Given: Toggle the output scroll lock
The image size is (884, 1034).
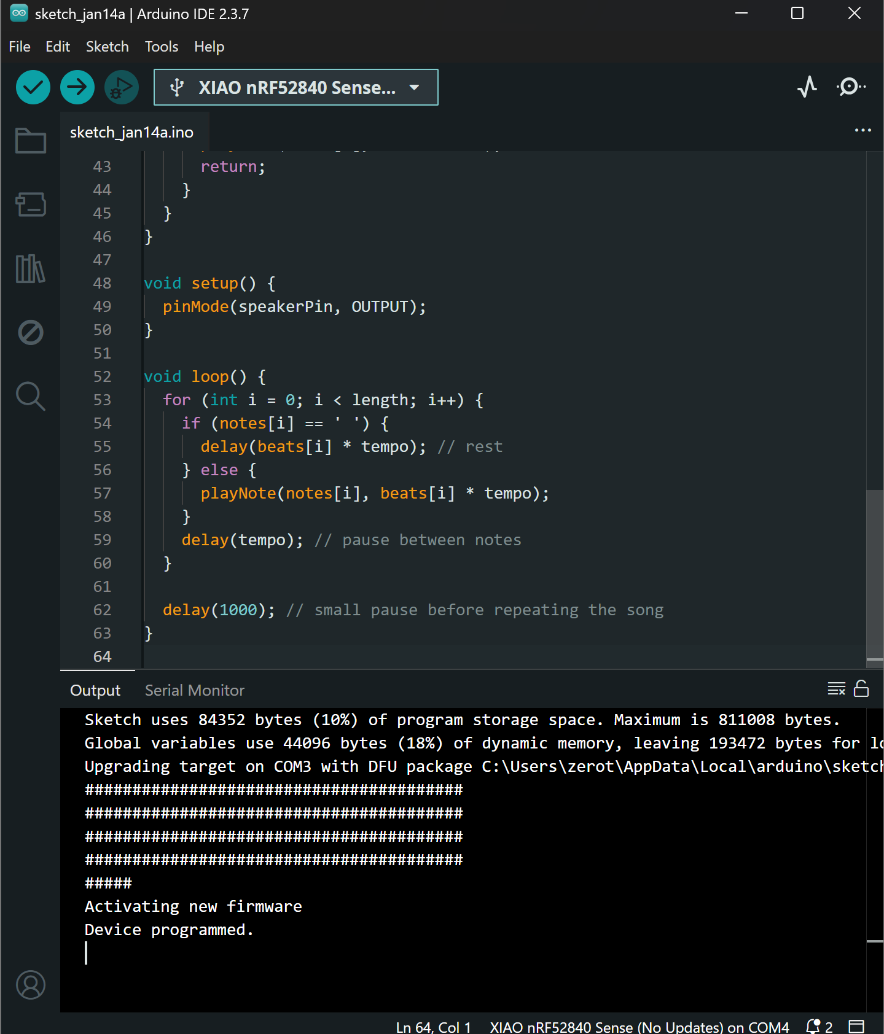Looking at the screenshot, I should coord(861,689).
